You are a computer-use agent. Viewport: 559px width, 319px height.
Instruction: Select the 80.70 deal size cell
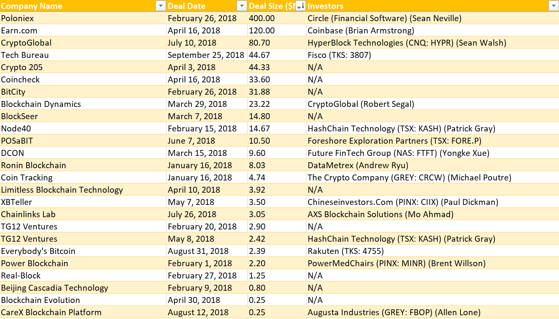coord(277,43)
